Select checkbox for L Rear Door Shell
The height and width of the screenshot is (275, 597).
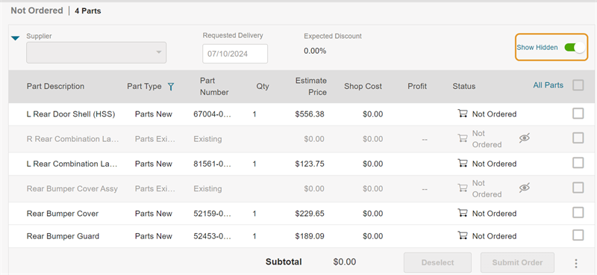(578, 114)
